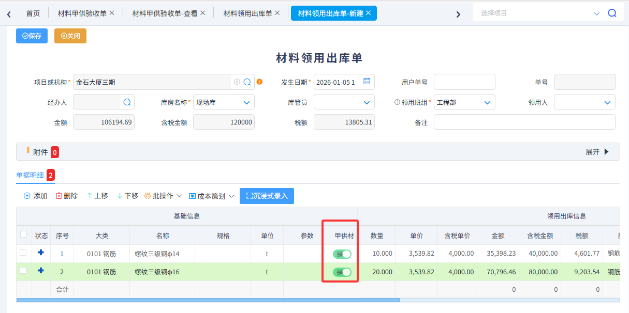
Task: Click inside the 备注 remarks field
Action: point(524,122)
